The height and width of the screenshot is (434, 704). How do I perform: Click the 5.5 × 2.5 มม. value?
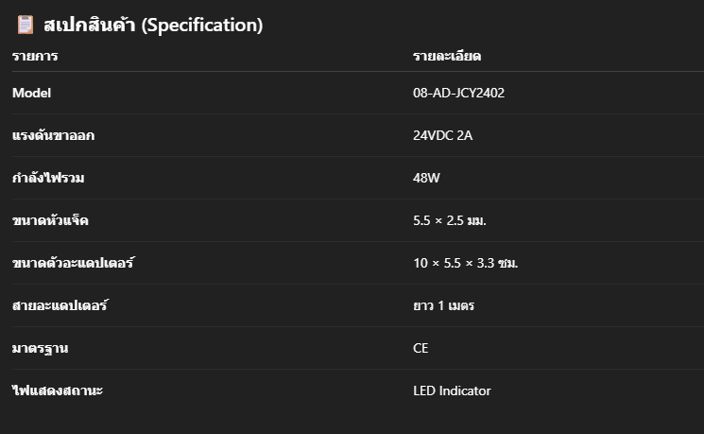[450, 220]
